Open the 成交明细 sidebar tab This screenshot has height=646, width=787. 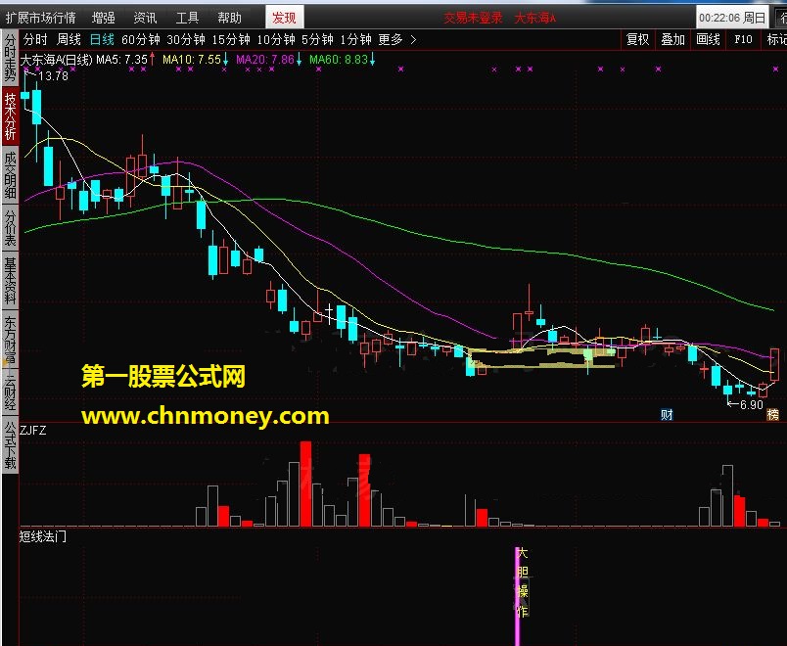(x=10, y=174)
